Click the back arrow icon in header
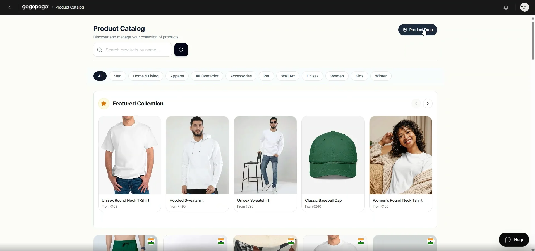 click(10, 8)
